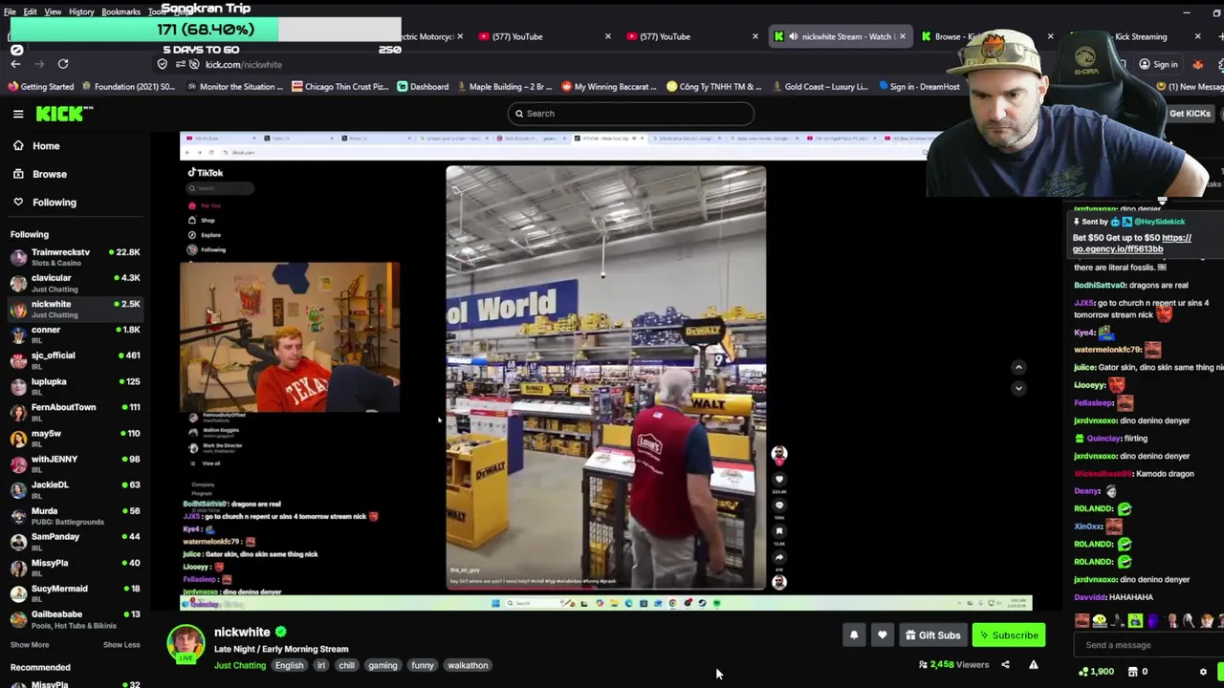Open JackieDL channel avatar
1224x688 pixels.
pyautogui.click(x=18, y=489)
